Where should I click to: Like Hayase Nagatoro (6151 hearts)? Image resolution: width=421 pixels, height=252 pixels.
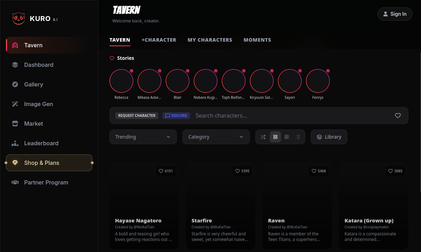point(166,171)
